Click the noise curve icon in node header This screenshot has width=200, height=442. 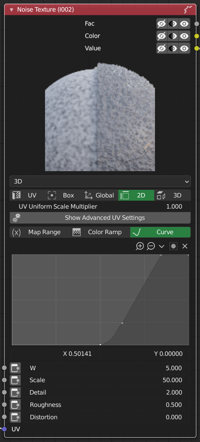(188, 10)
